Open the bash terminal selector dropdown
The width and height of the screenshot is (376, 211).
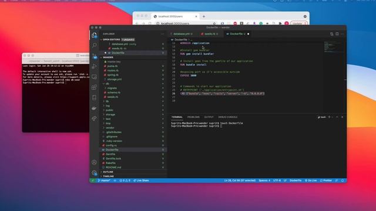click(x=322, y=117)
